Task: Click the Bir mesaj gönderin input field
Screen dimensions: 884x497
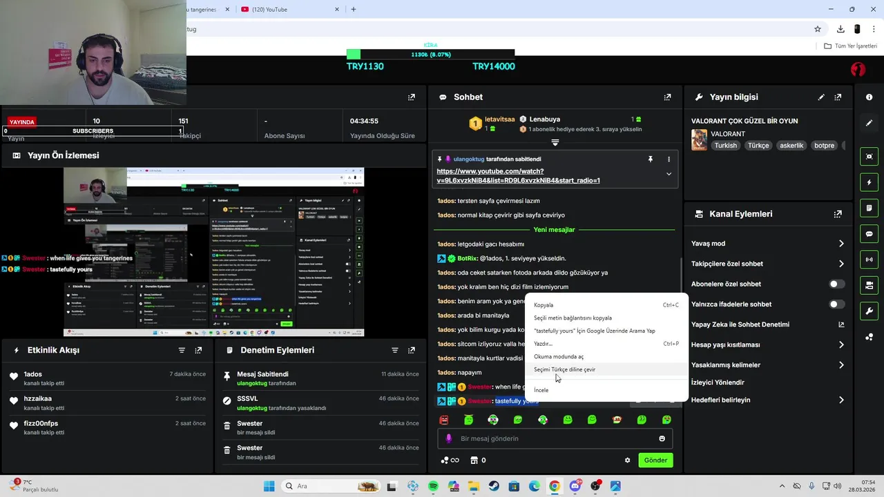Action: 555,438
